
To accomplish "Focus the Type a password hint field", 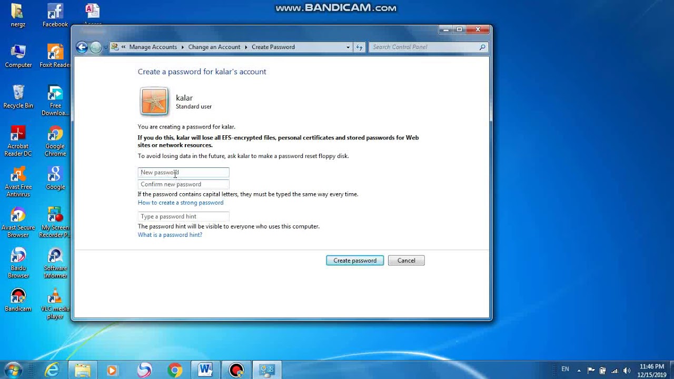I will pyautogui.click(x=183, y=216).
